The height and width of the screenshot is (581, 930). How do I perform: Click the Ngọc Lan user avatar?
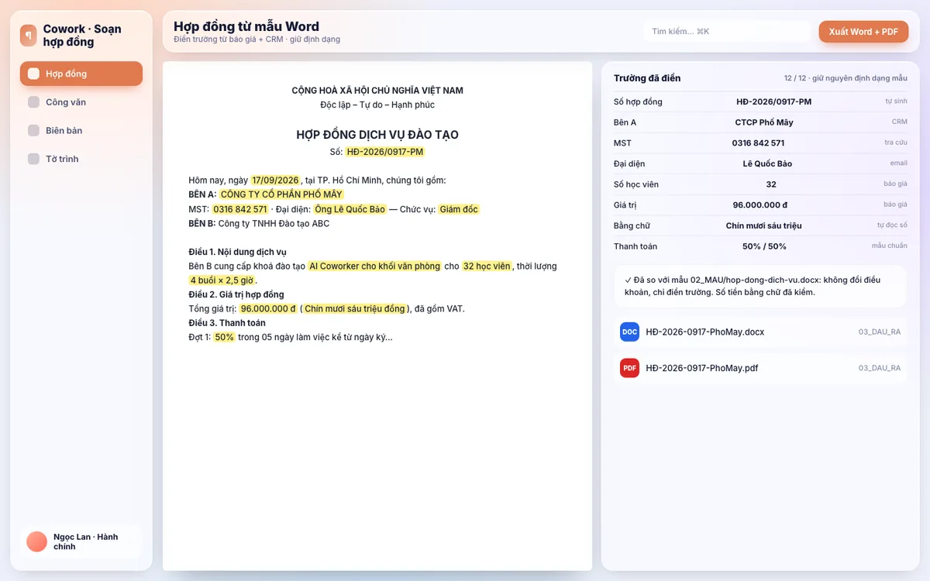[36, 541]
